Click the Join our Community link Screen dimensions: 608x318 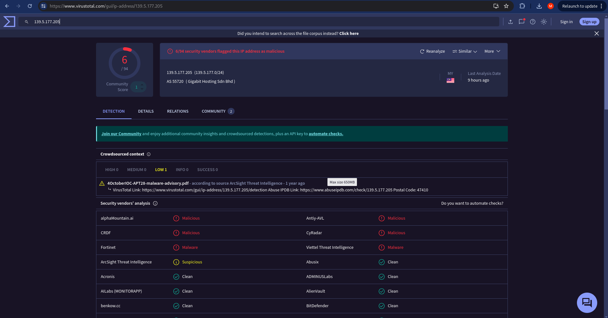[x=121, y=134]
